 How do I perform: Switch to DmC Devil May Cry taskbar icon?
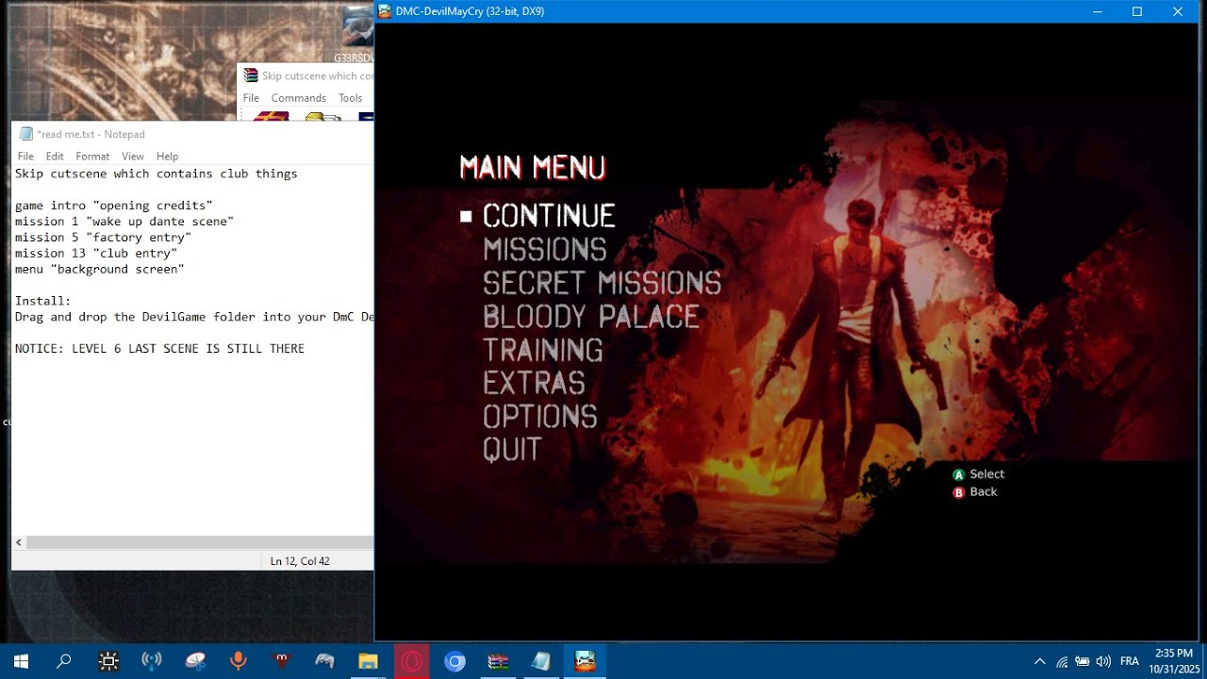click(585, 661)
